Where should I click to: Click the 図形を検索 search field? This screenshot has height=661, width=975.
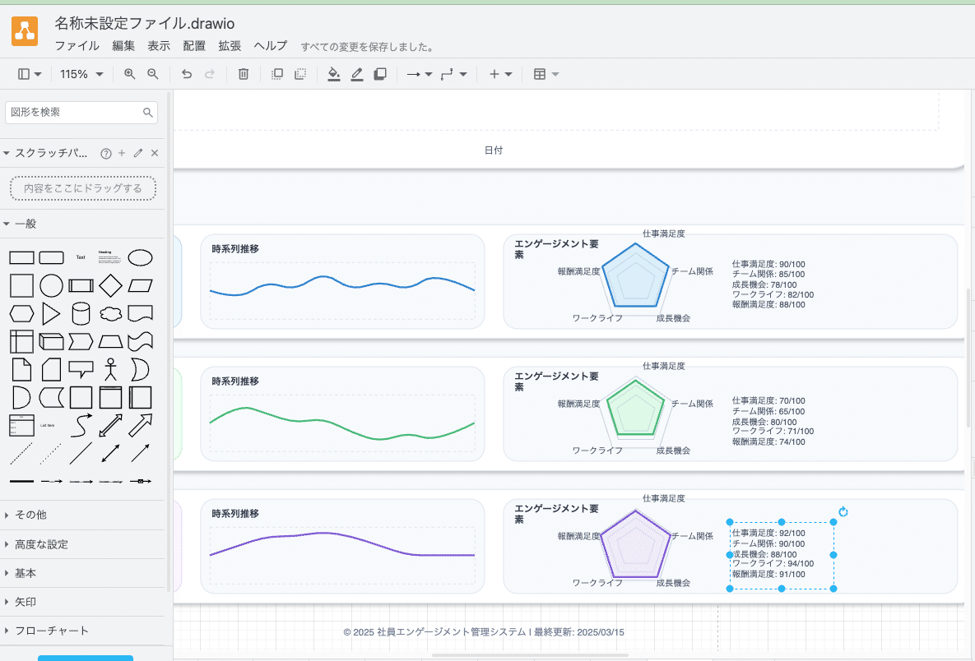pos(74,112)
